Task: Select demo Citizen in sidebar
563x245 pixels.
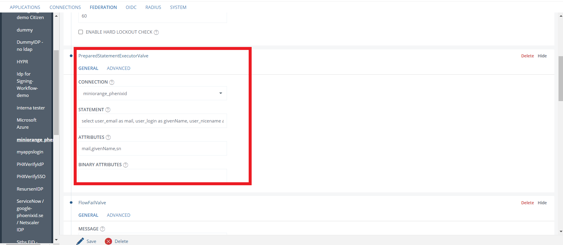Action: tap(30, 18)
